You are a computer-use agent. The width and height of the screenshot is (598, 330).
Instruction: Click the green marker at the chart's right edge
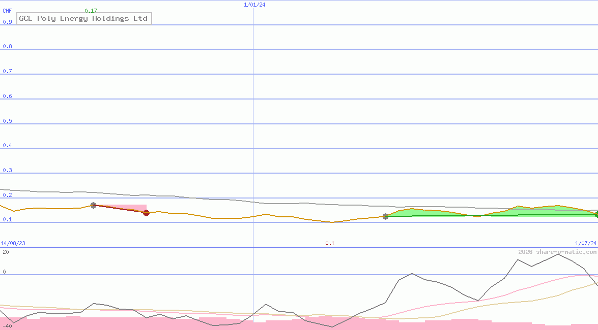pyautogui.click(x=596, y=215)
